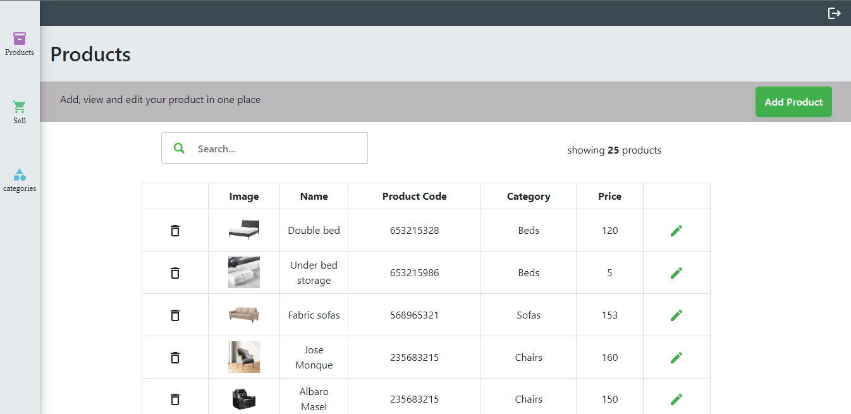Delete the Double bed product
This screenshot has width=851, height=414.
point(175,230)
